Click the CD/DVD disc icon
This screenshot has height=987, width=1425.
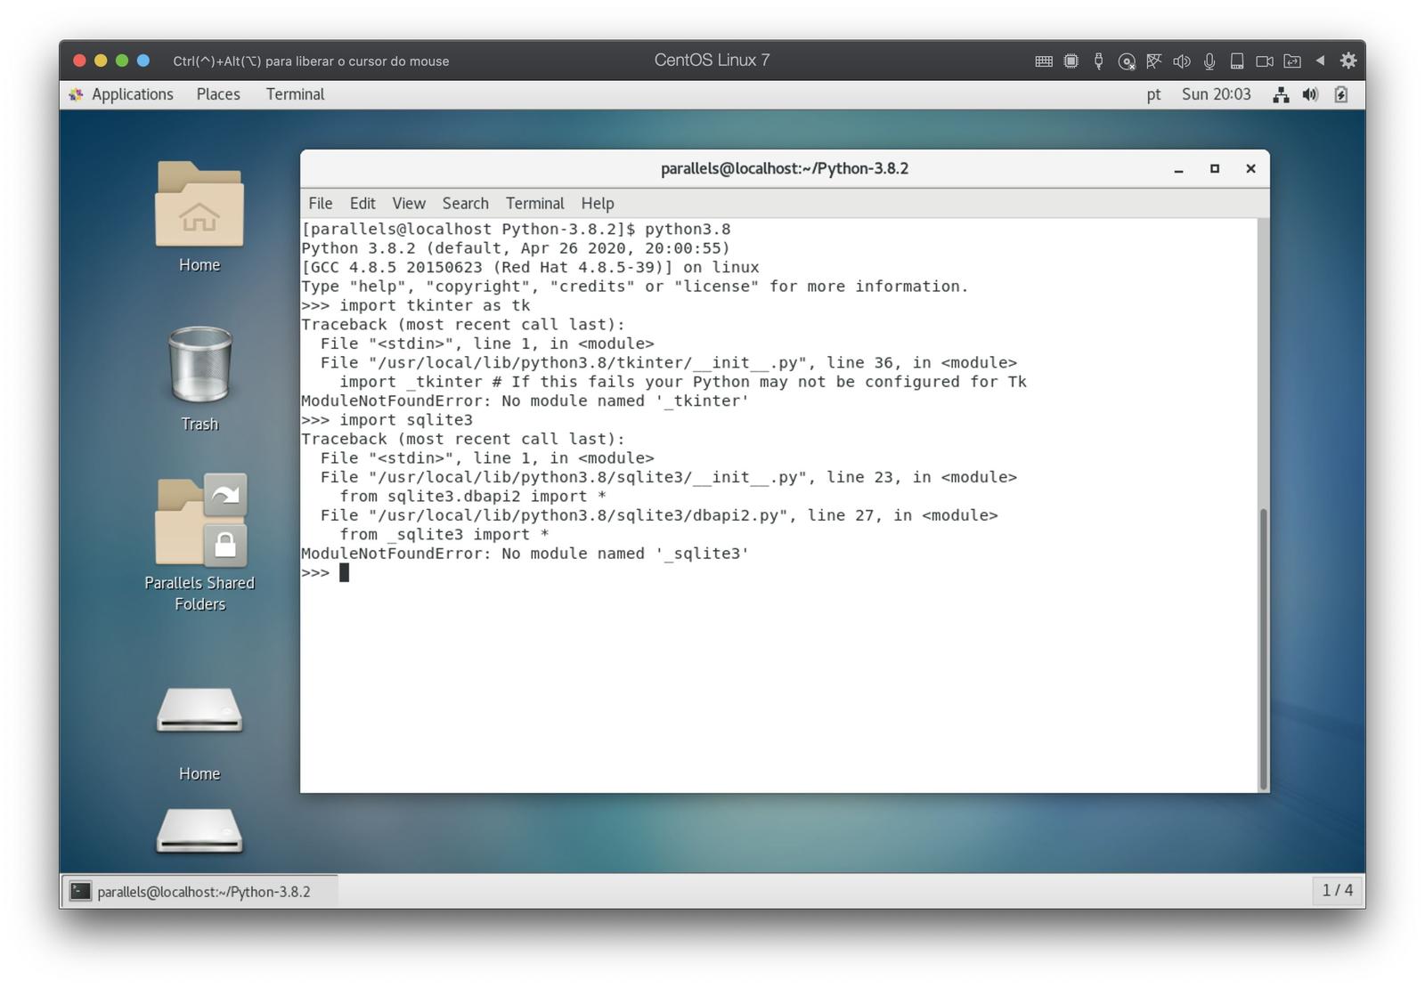click(x=1127, y=61)
